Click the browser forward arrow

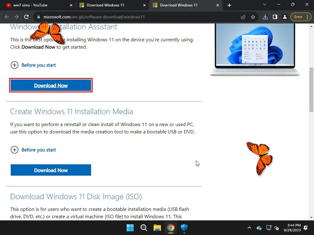click(x=17, y=17)
